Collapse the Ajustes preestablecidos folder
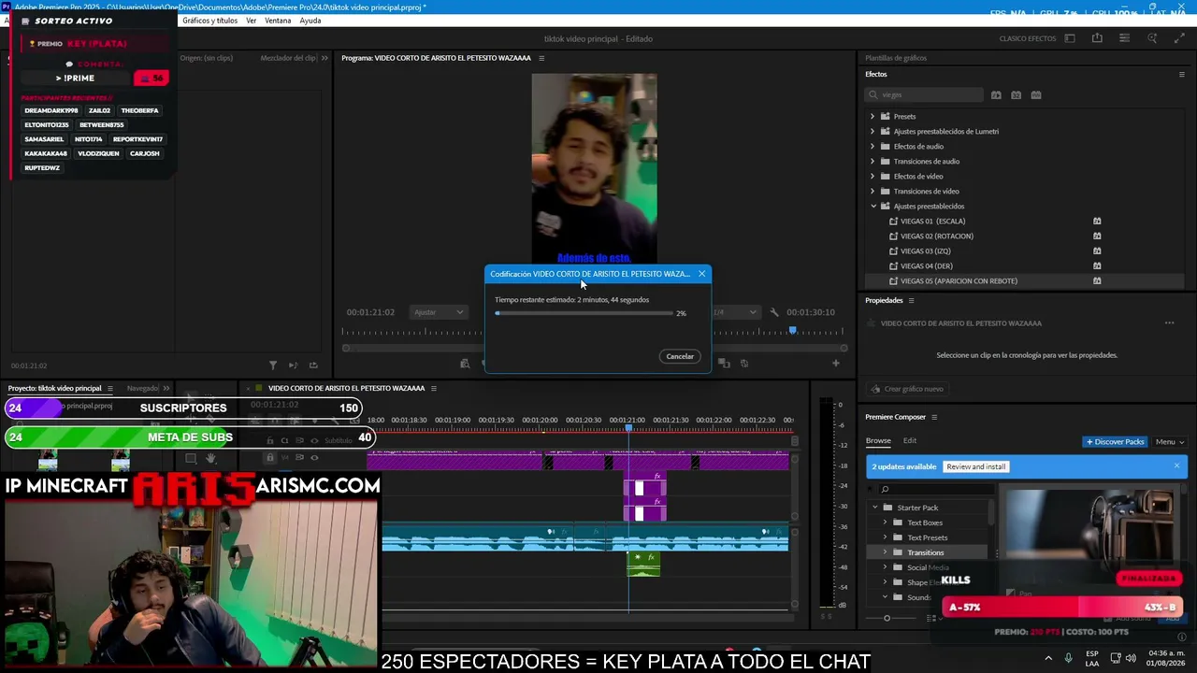 873,207
